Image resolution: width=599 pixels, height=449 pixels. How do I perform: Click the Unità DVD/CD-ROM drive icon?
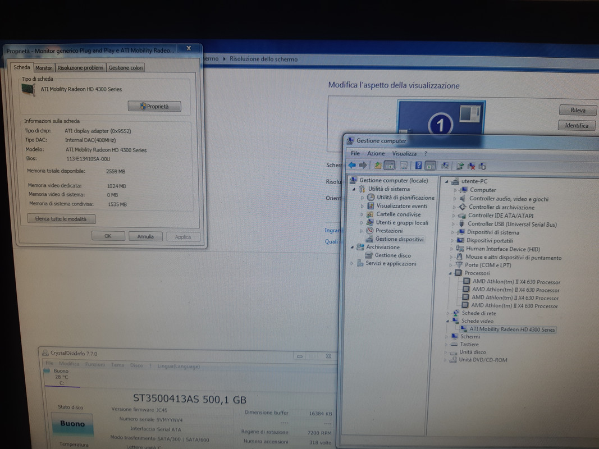point(453,360)
